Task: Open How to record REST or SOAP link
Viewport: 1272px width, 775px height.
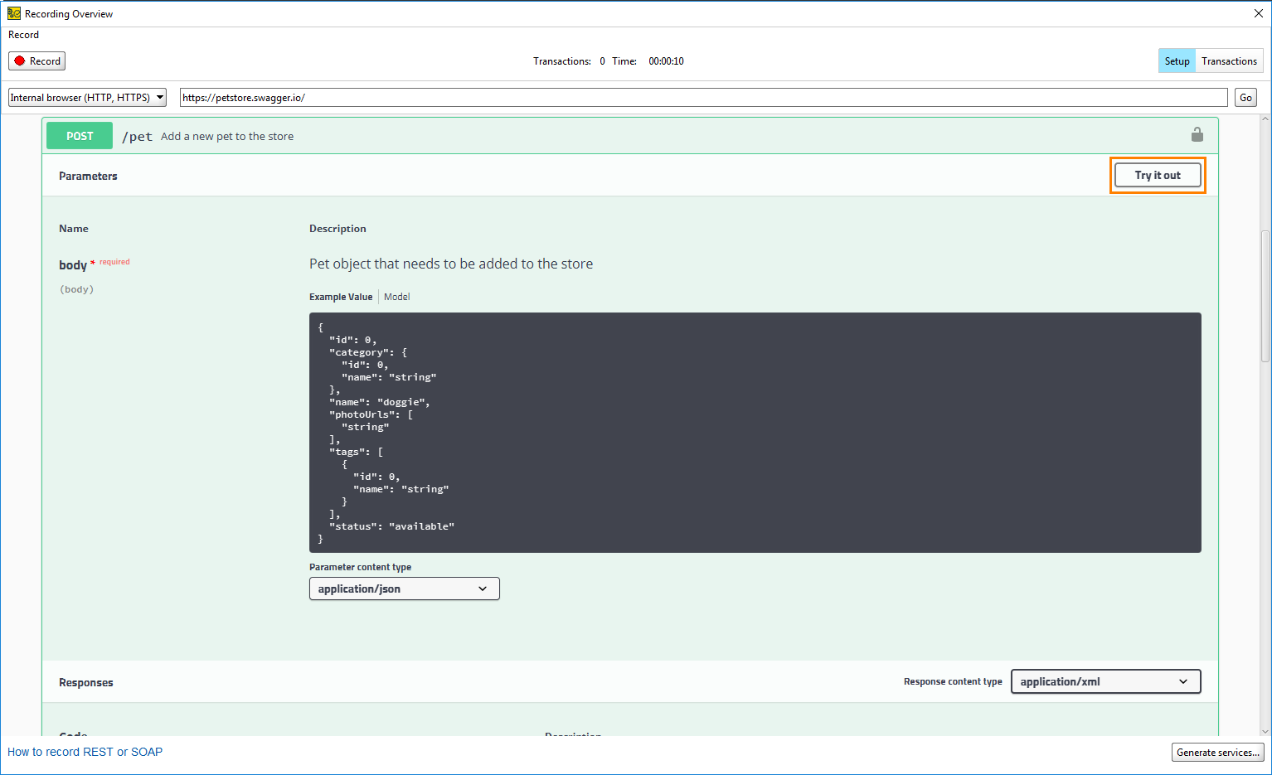Action: (85, 752)
